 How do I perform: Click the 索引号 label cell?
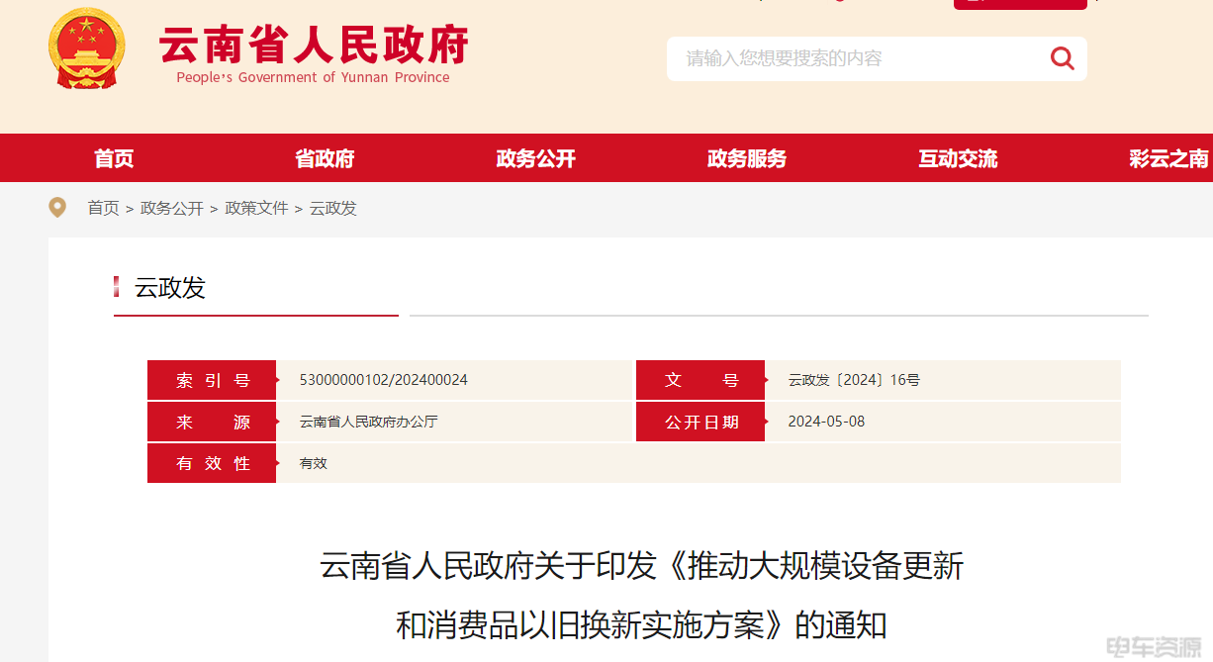212,380
